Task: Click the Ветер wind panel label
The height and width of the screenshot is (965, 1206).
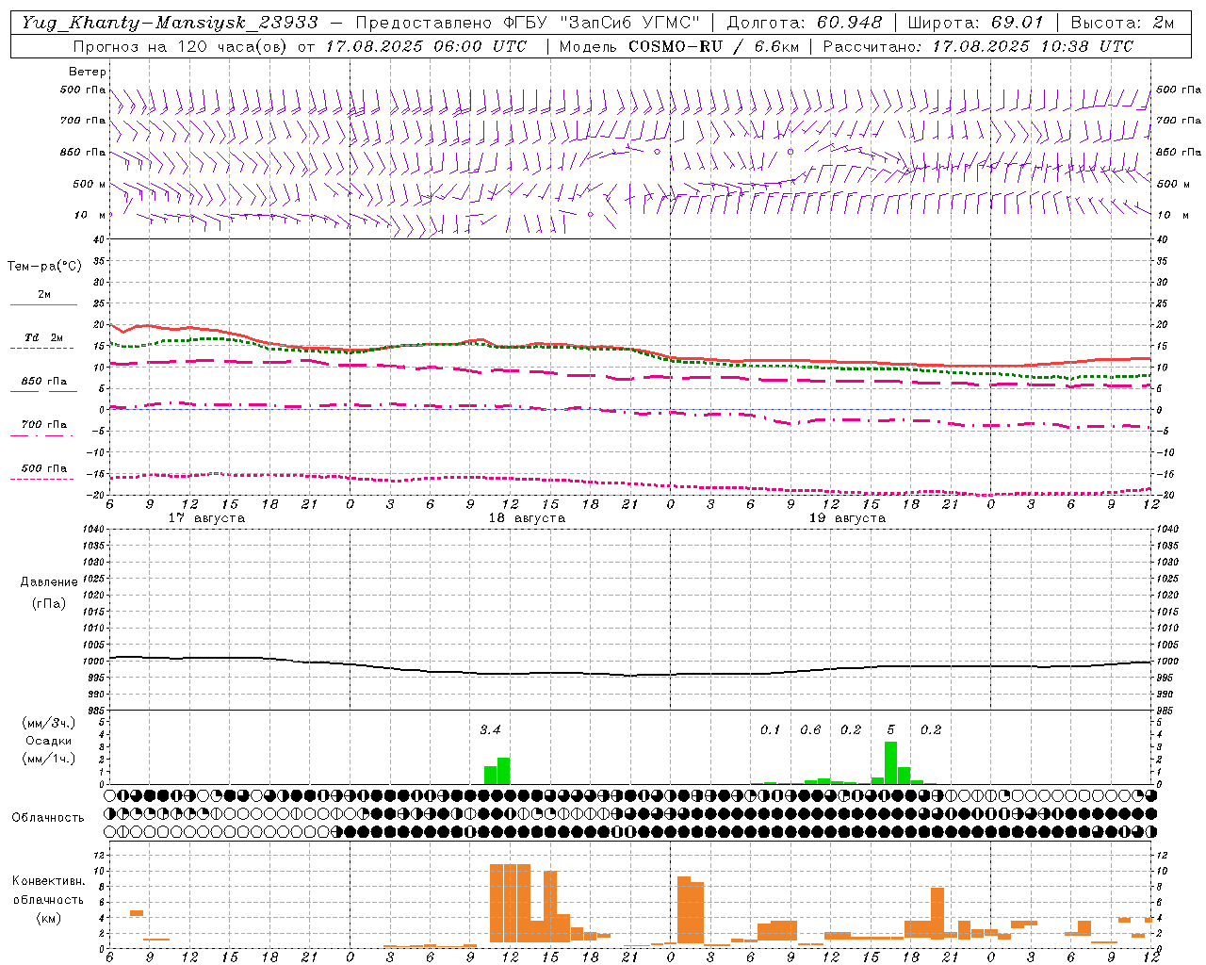Action: 87,72
